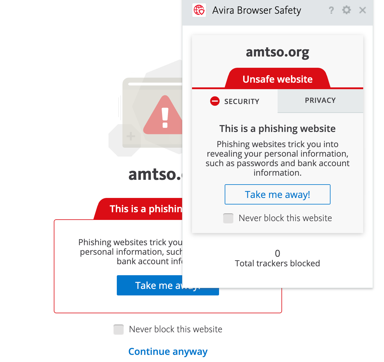
Task: Switch to the Privacy tab
Action: 320,100
